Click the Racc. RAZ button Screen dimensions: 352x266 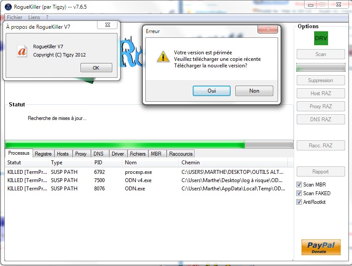(321, 145)
